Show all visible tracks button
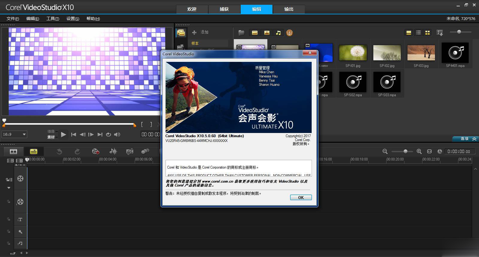This screenshot has width=479, height=257. click(10, 160)
